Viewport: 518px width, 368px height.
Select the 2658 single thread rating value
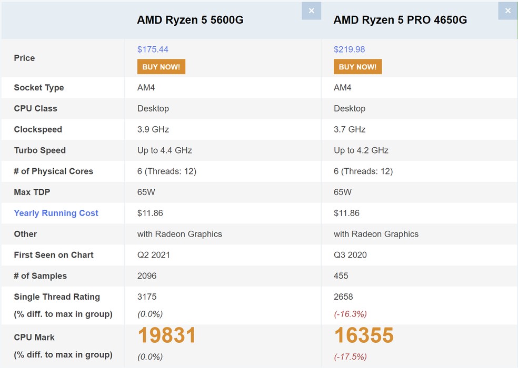(x=343, y=297)
